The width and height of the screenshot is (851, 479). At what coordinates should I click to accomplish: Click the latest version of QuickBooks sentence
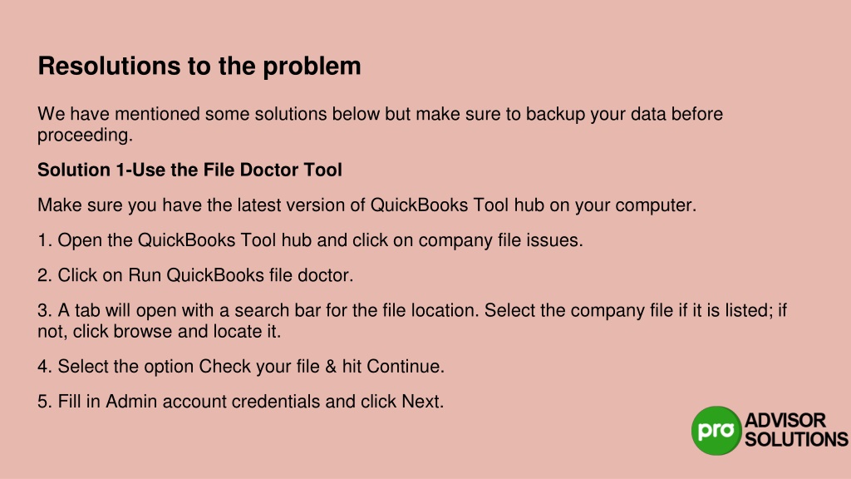click(366, 205)
